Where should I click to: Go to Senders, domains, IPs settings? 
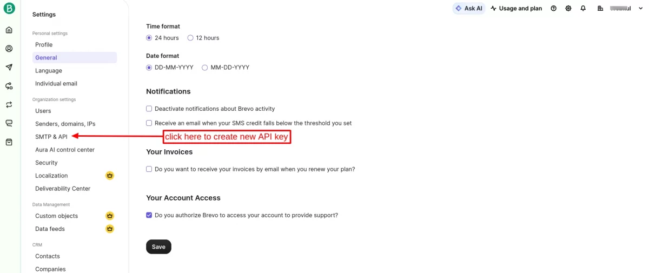[x=65, y=124]
